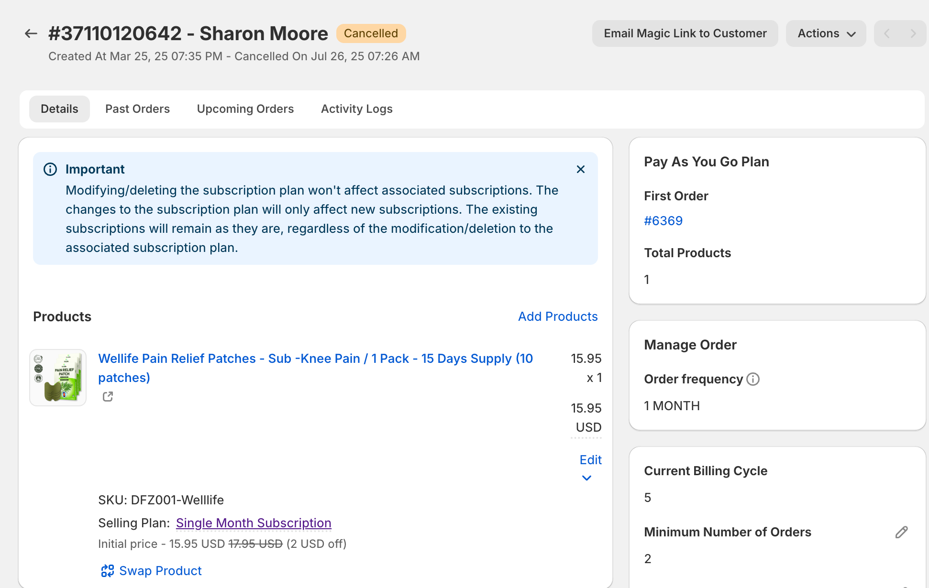Expand the product row under Edit chevron
Screen dimensions: 929x588
tap(587, 478)
